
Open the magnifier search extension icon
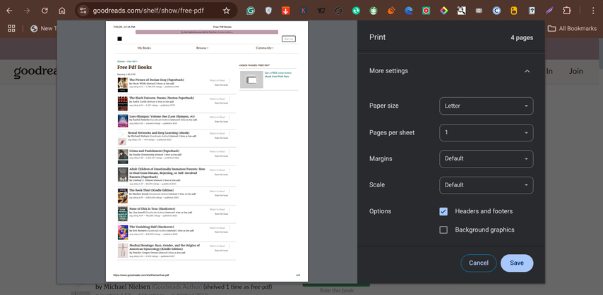pos(462,11)
